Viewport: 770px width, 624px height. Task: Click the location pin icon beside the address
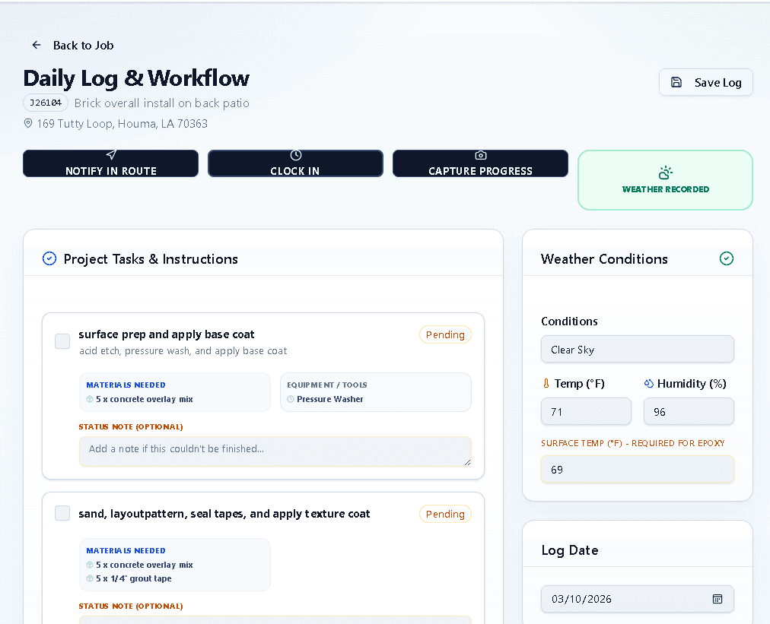(28, 123)
